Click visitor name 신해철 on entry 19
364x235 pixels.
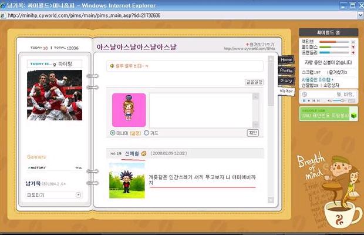point(132,153)
